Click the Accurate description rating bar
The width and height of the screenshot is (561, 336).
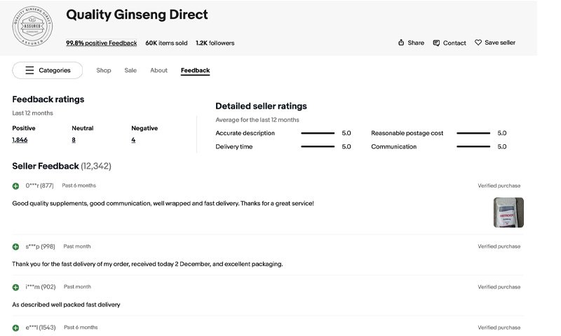point(318,133)
